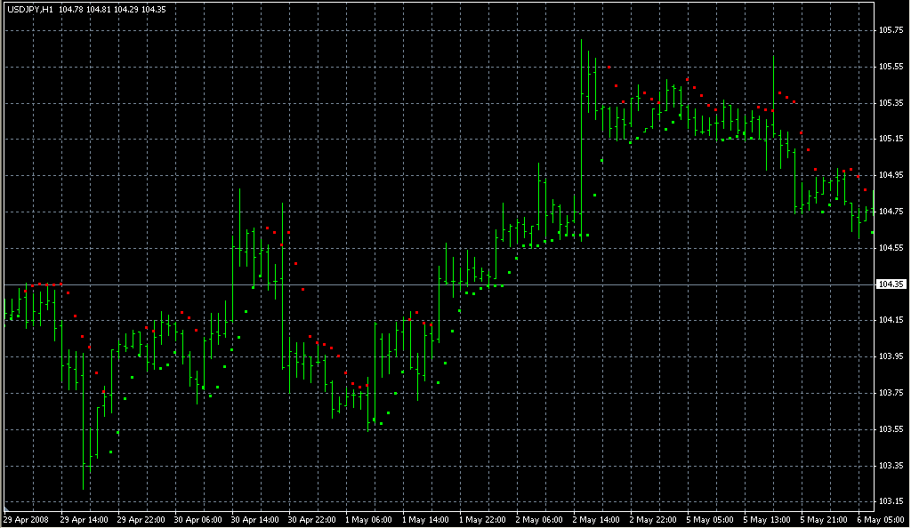Click the highest red SAR dot near 105.55

coord(609,68)
